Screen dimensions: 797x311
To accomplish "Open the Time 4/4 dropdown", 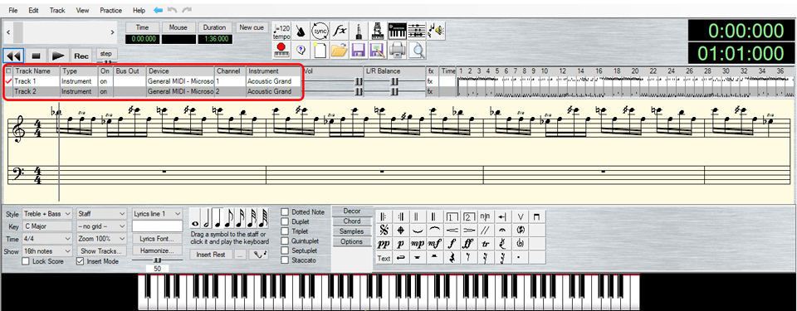I will 47,239.
